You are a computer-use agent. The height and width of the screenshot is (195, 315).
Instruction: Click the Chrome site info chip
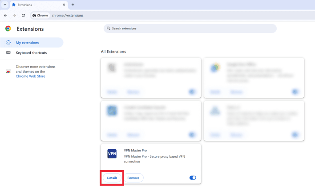(40, 16)
